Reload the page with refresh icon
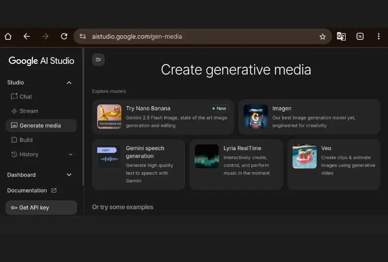The image size is (388, 262). (x=64, y=36)
